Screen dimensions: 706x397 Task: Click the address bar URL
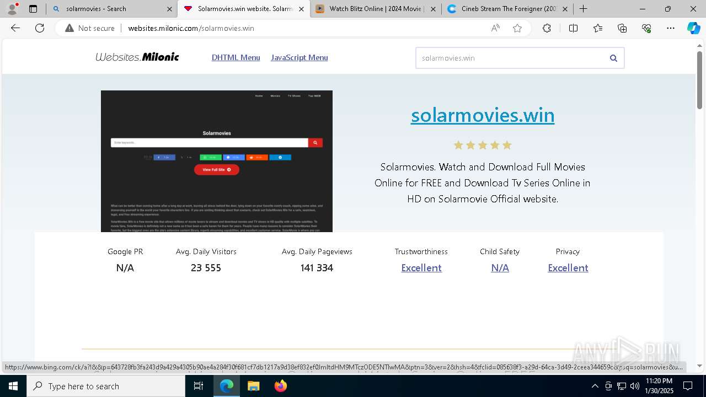(191, 28)
